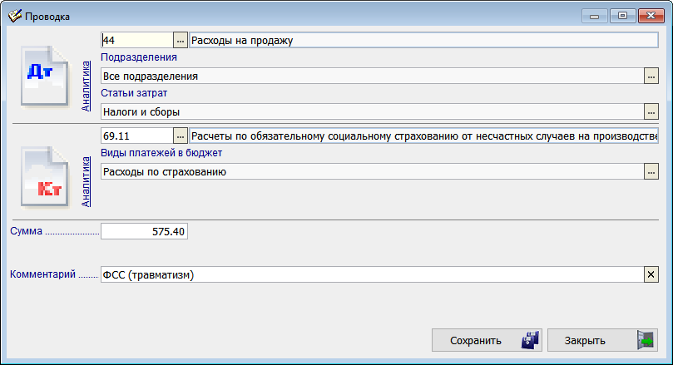Open selector for Расходы по страхованию

click(651, 171)
